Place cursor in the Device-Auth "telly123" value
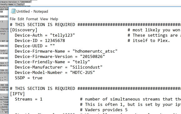Image resolution: width=181 pixels, height=114 pixels. point(62,35)
